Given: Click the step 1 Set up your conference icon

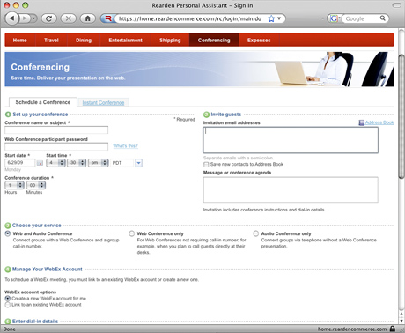Looking at the screenshot, I should tap(8, 115).
